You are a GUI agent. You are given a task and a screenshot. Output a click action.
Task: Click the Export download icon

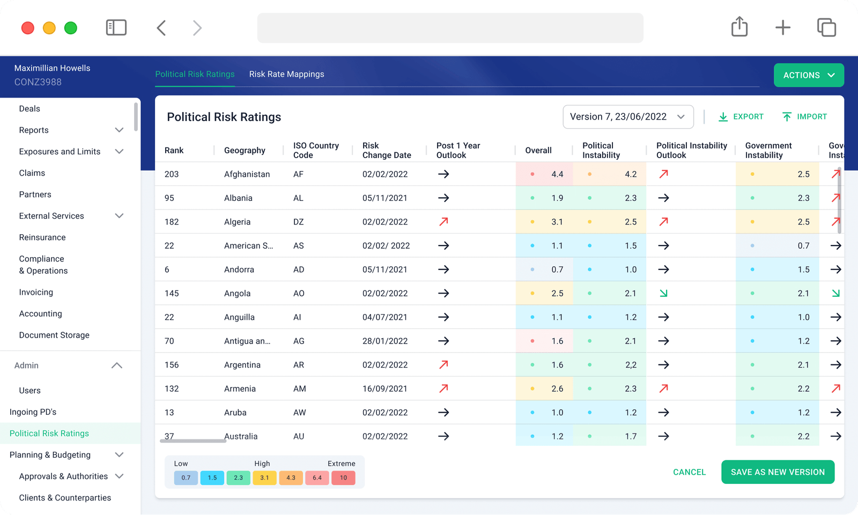pos(723,117)
